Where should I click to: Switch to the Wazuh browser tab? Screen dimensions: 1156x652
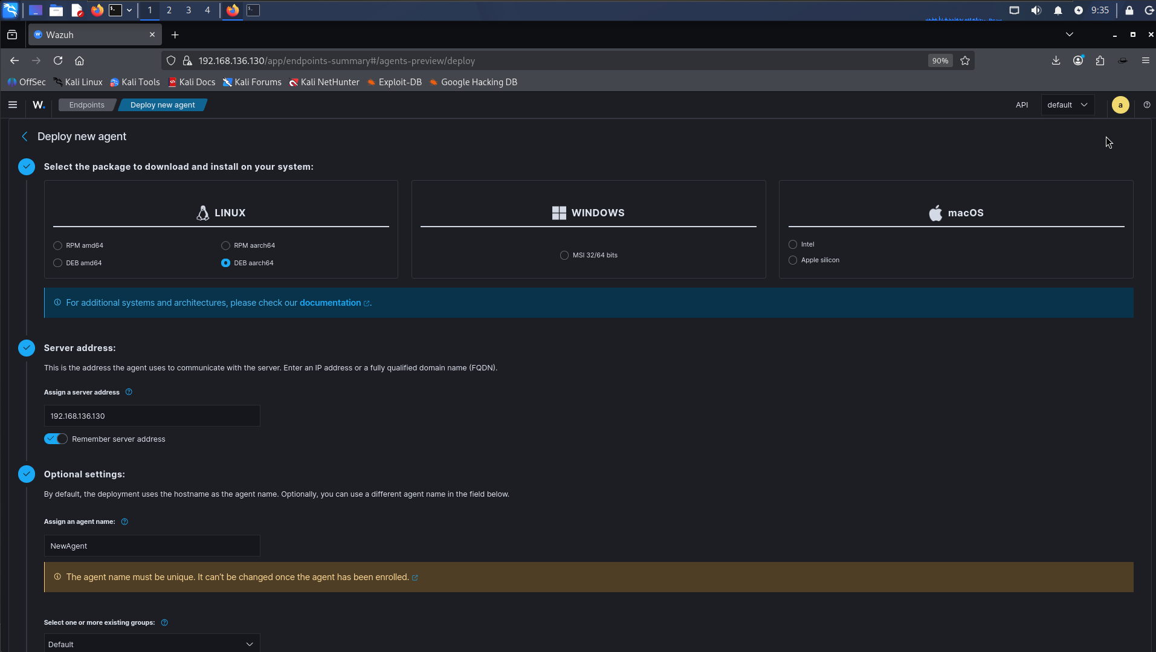(x=95, y=35)
